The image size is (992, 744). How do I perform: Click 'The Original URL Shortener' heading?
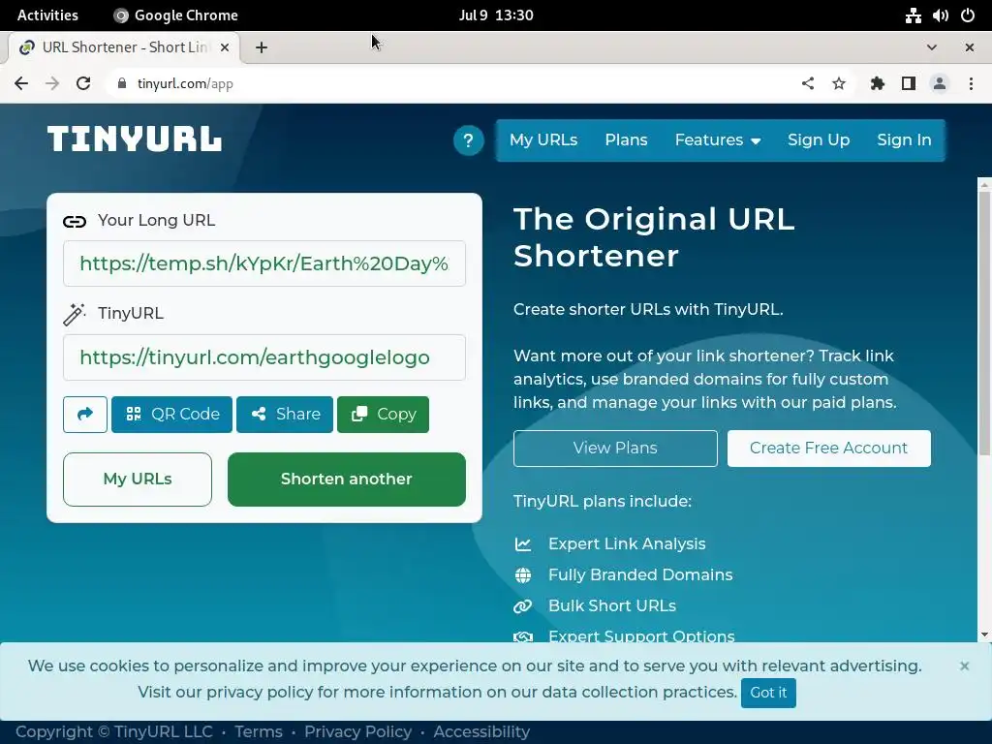[x=654, y=237]
